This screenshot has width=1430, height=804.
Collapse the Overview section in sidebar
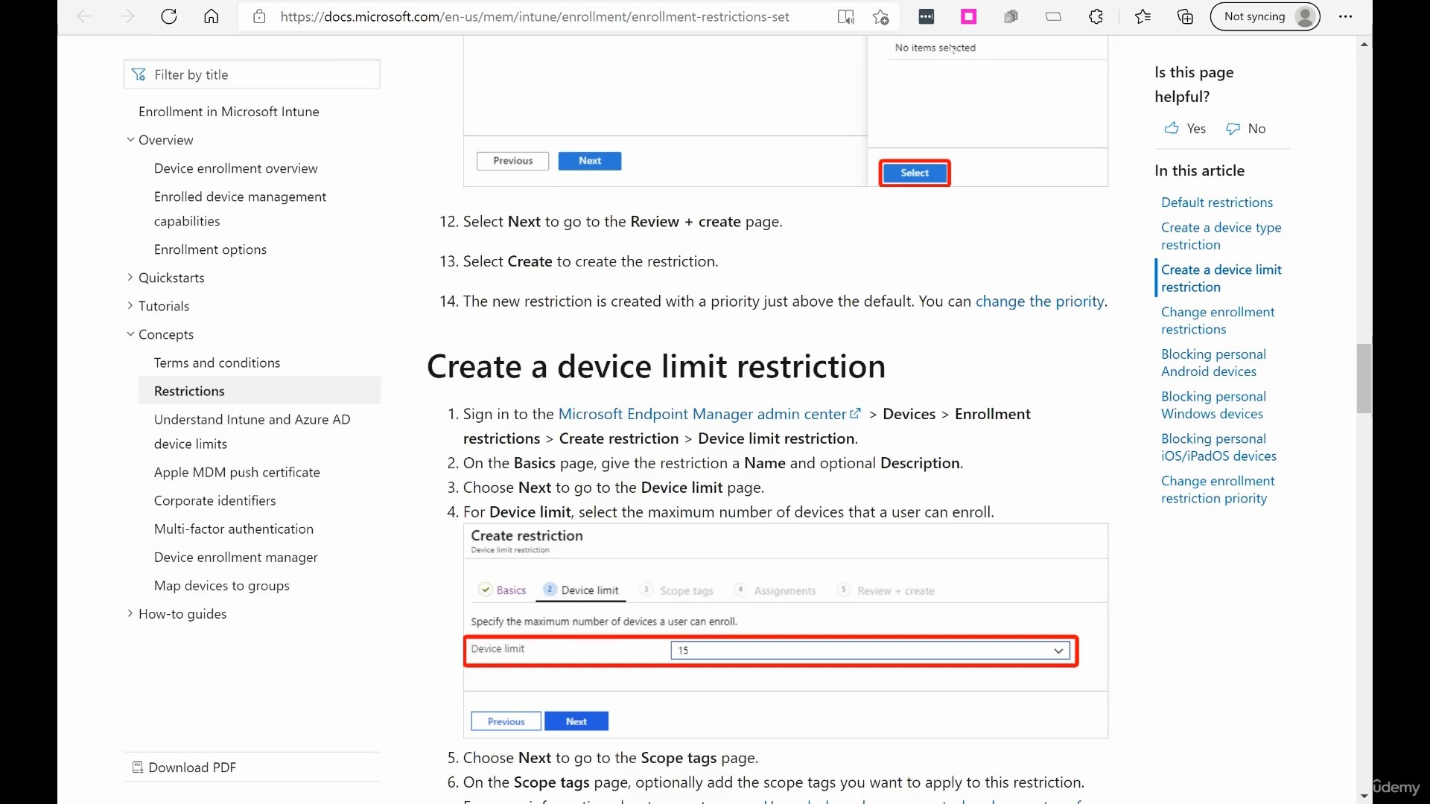click(130, 139)
